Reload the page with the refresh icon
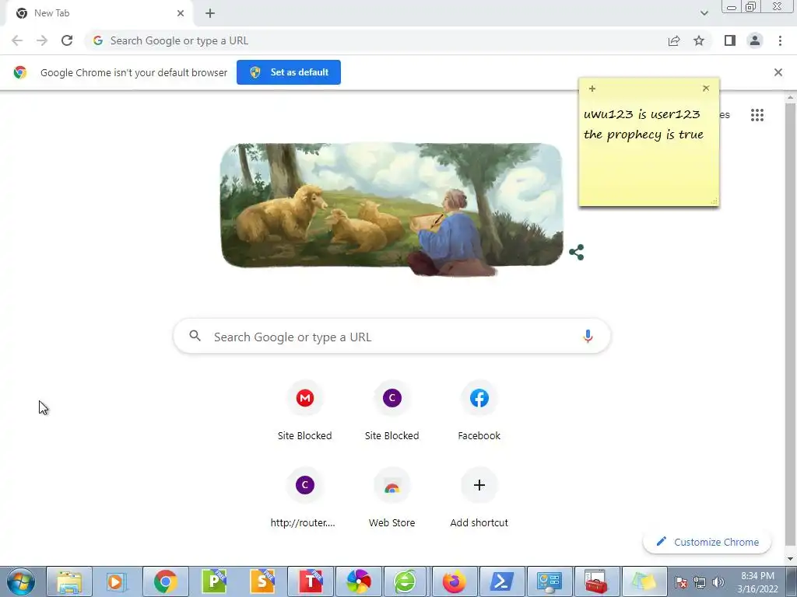 (x=67, y=40)
